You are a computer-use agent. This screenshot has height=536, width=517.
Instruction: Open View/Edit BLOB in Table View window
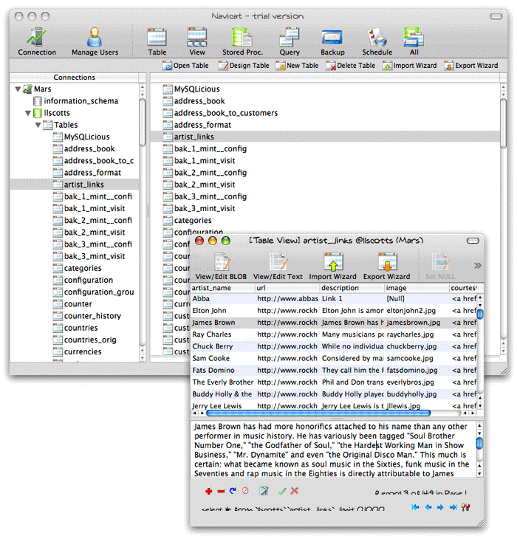221,267
